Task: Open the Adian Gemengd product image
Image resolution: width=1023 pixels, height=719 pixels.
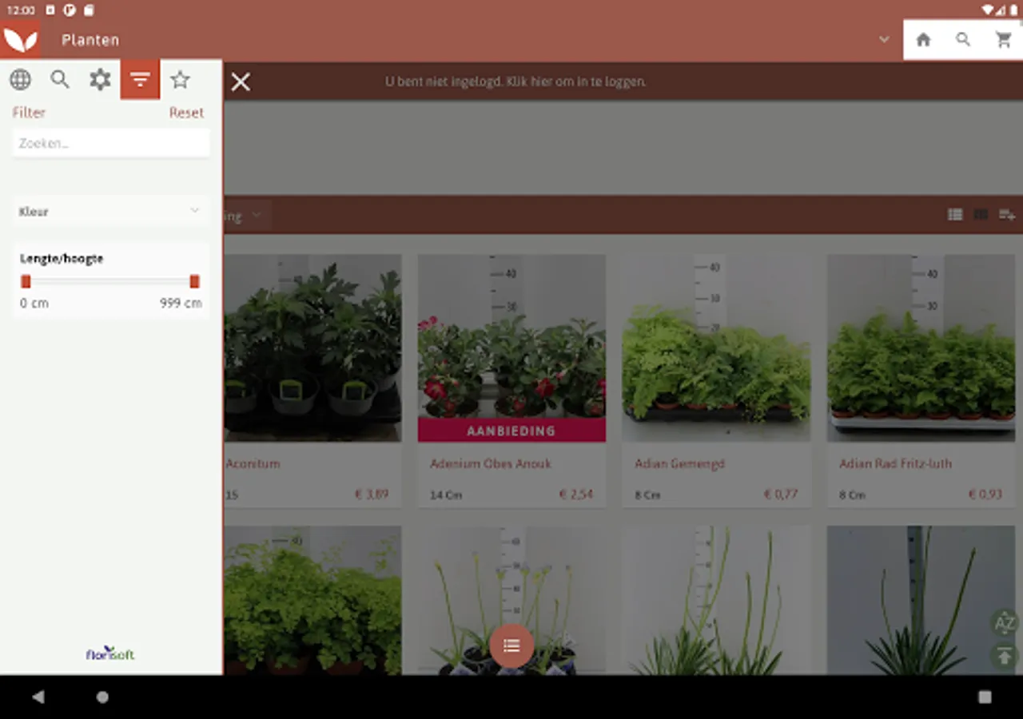Action: tap(716, 348)
